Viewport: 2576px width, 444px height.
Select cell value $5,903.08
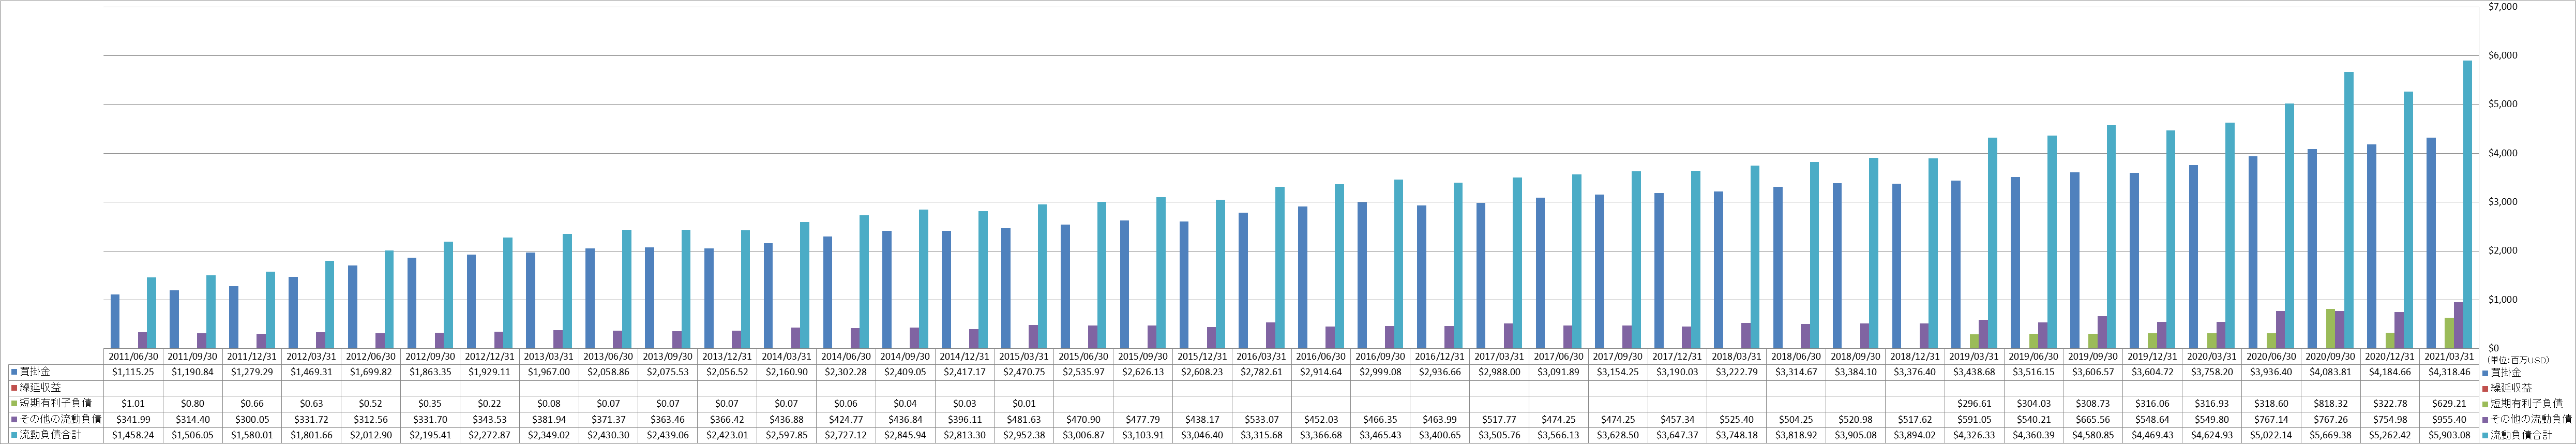coord(2449,435)
